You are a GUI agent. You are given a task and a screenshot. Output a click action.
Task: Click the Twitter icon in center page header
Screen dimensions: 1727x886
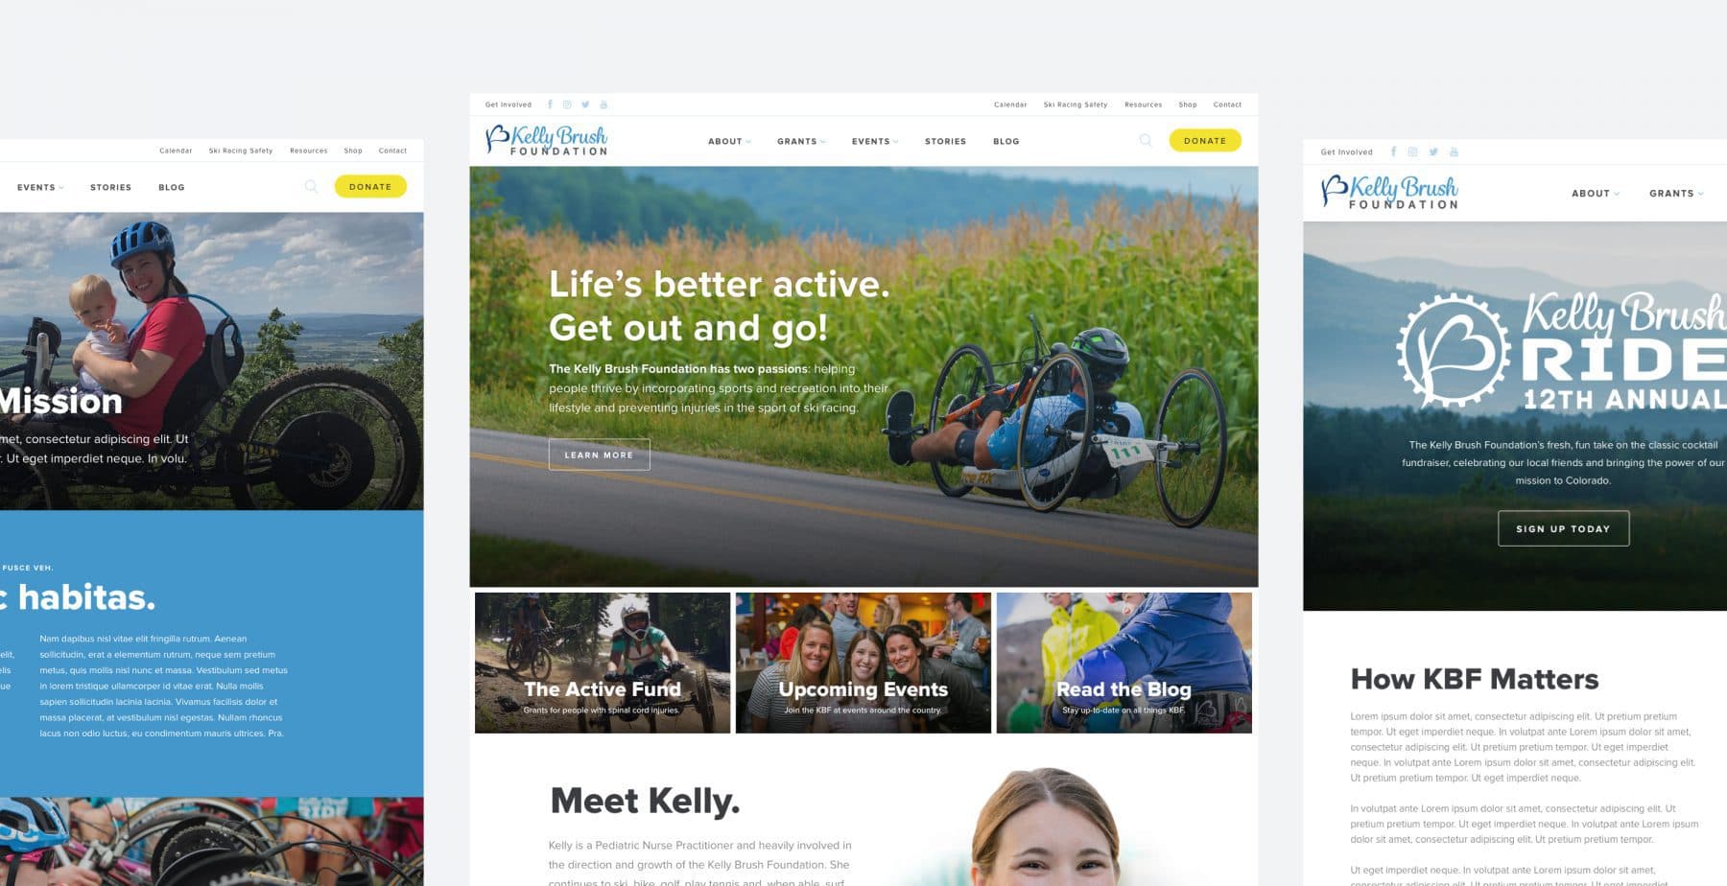[x=585, y=105]
